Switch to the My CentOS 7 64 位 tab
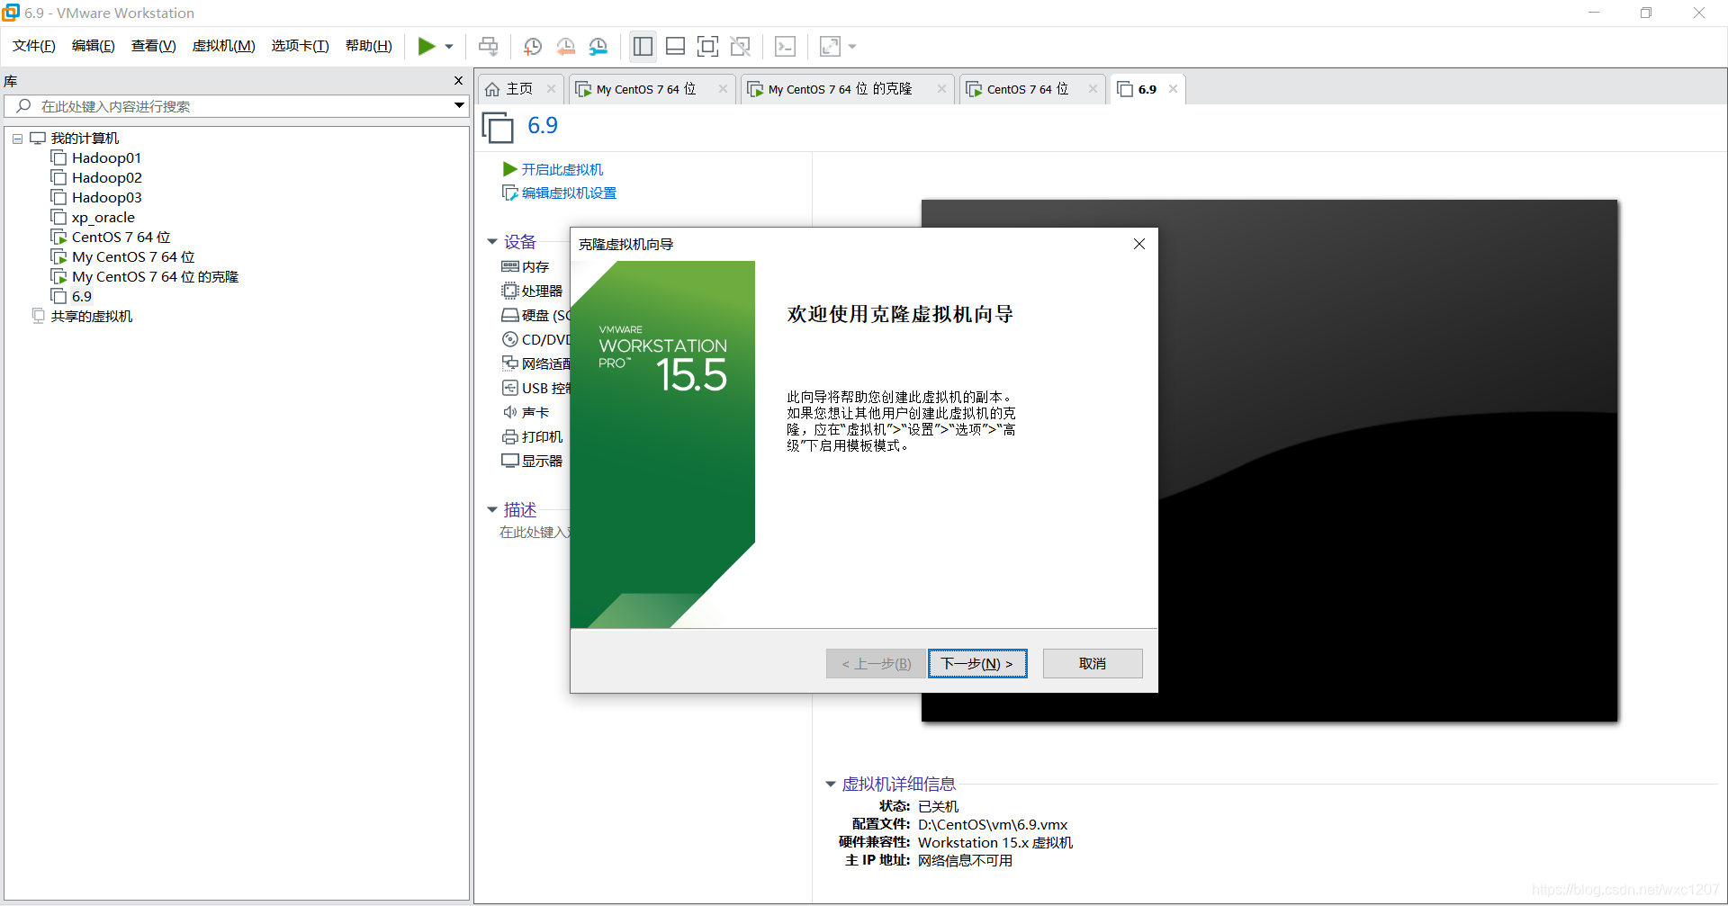Viewport: 1728px width, 906px height. pos(645,89)
